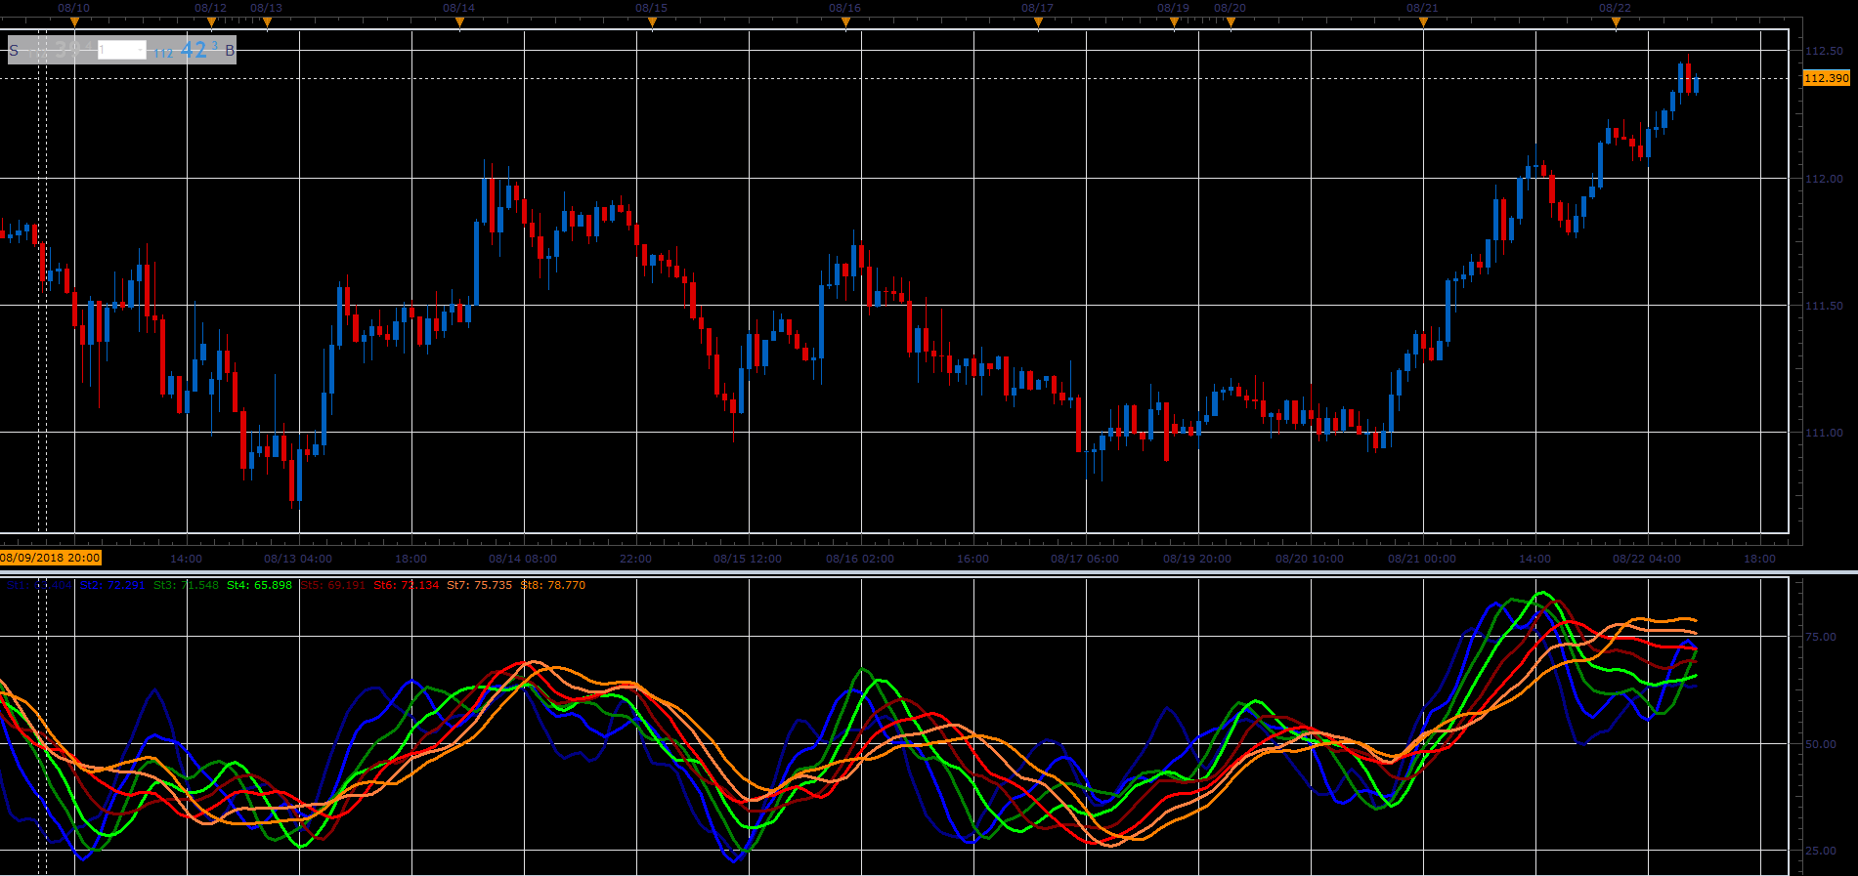Click the 112.50 price axis label
Image resolution: width=1858 pixels, height=876 pixels.
[x=1824, y=51]
